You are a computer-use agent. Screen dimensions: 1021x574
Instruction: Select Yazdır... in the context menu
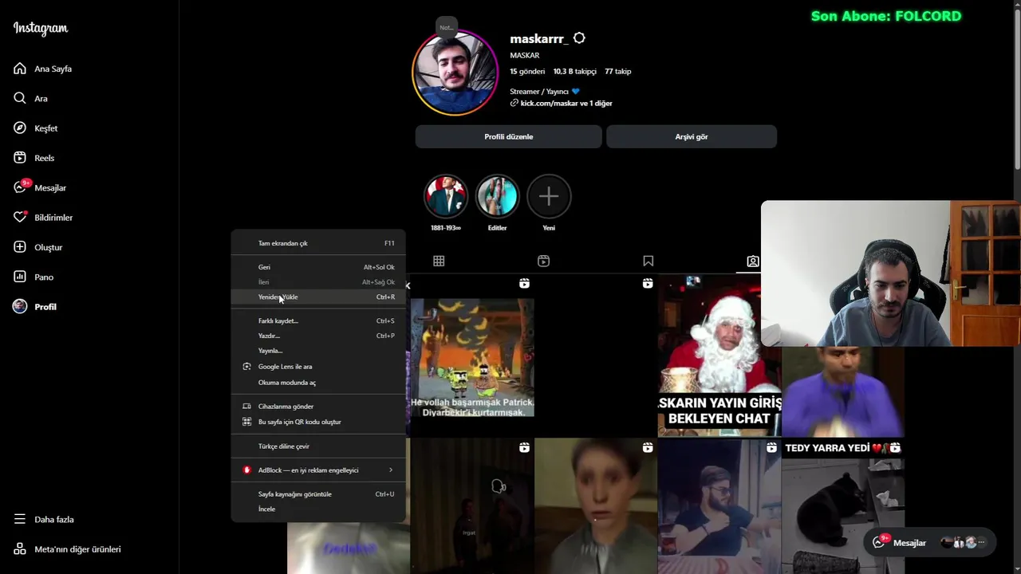[x=318, y=336]
